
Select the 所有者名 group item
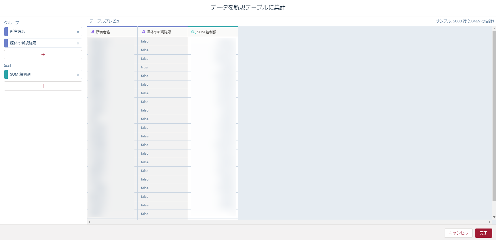(40, 32)
